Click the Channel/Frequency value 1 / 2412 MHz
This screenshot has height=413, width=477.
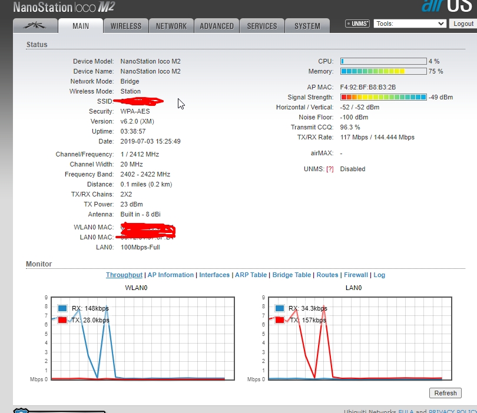point(140,154)
